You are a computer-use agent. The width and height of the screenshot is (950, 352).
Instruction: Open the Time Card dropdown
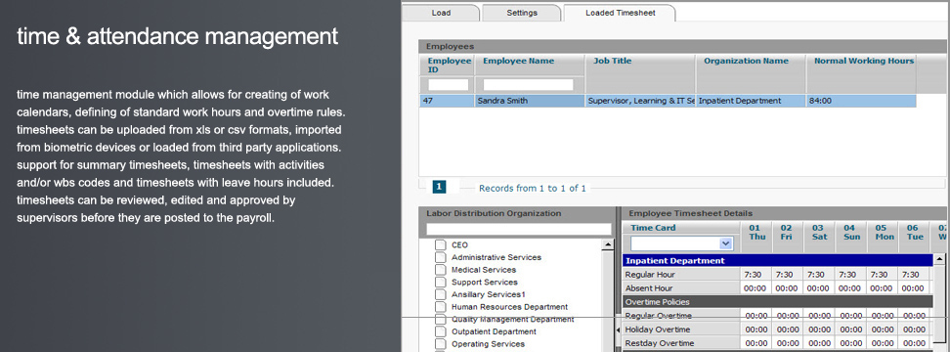(x=726, y=242)
